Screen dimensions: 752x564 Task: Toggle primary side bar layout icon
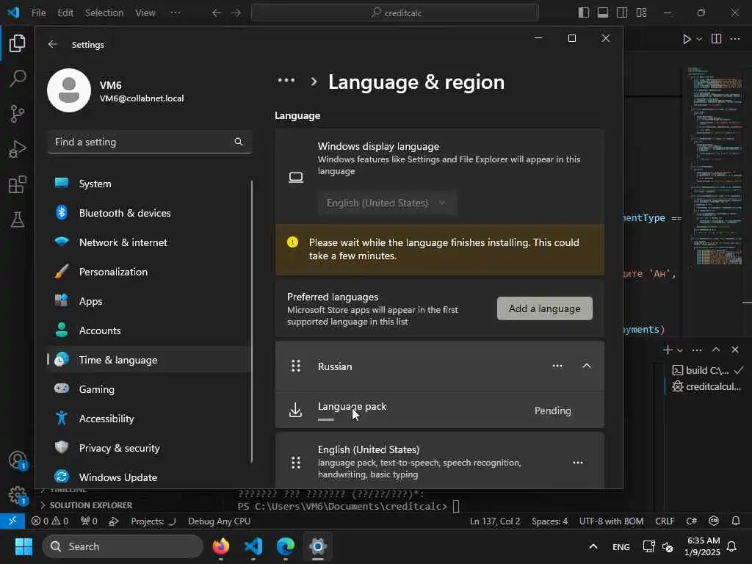(x=584, y=12)
